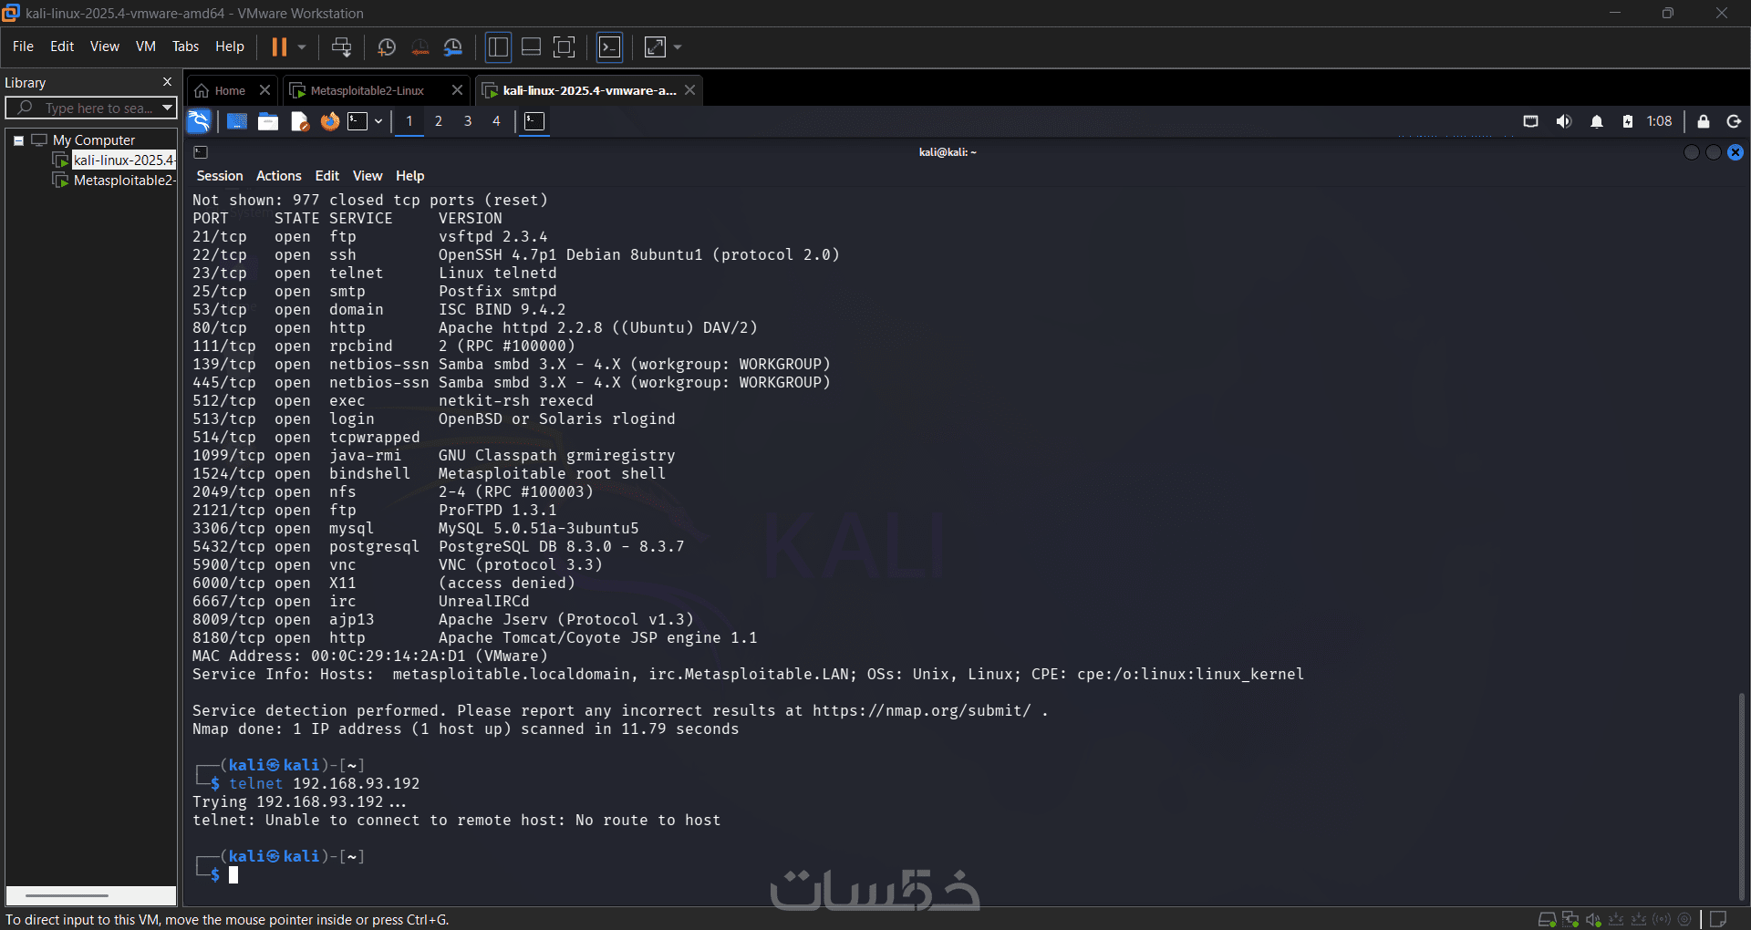Click the Kali network connection tray icon

[x=1531, y=121]
